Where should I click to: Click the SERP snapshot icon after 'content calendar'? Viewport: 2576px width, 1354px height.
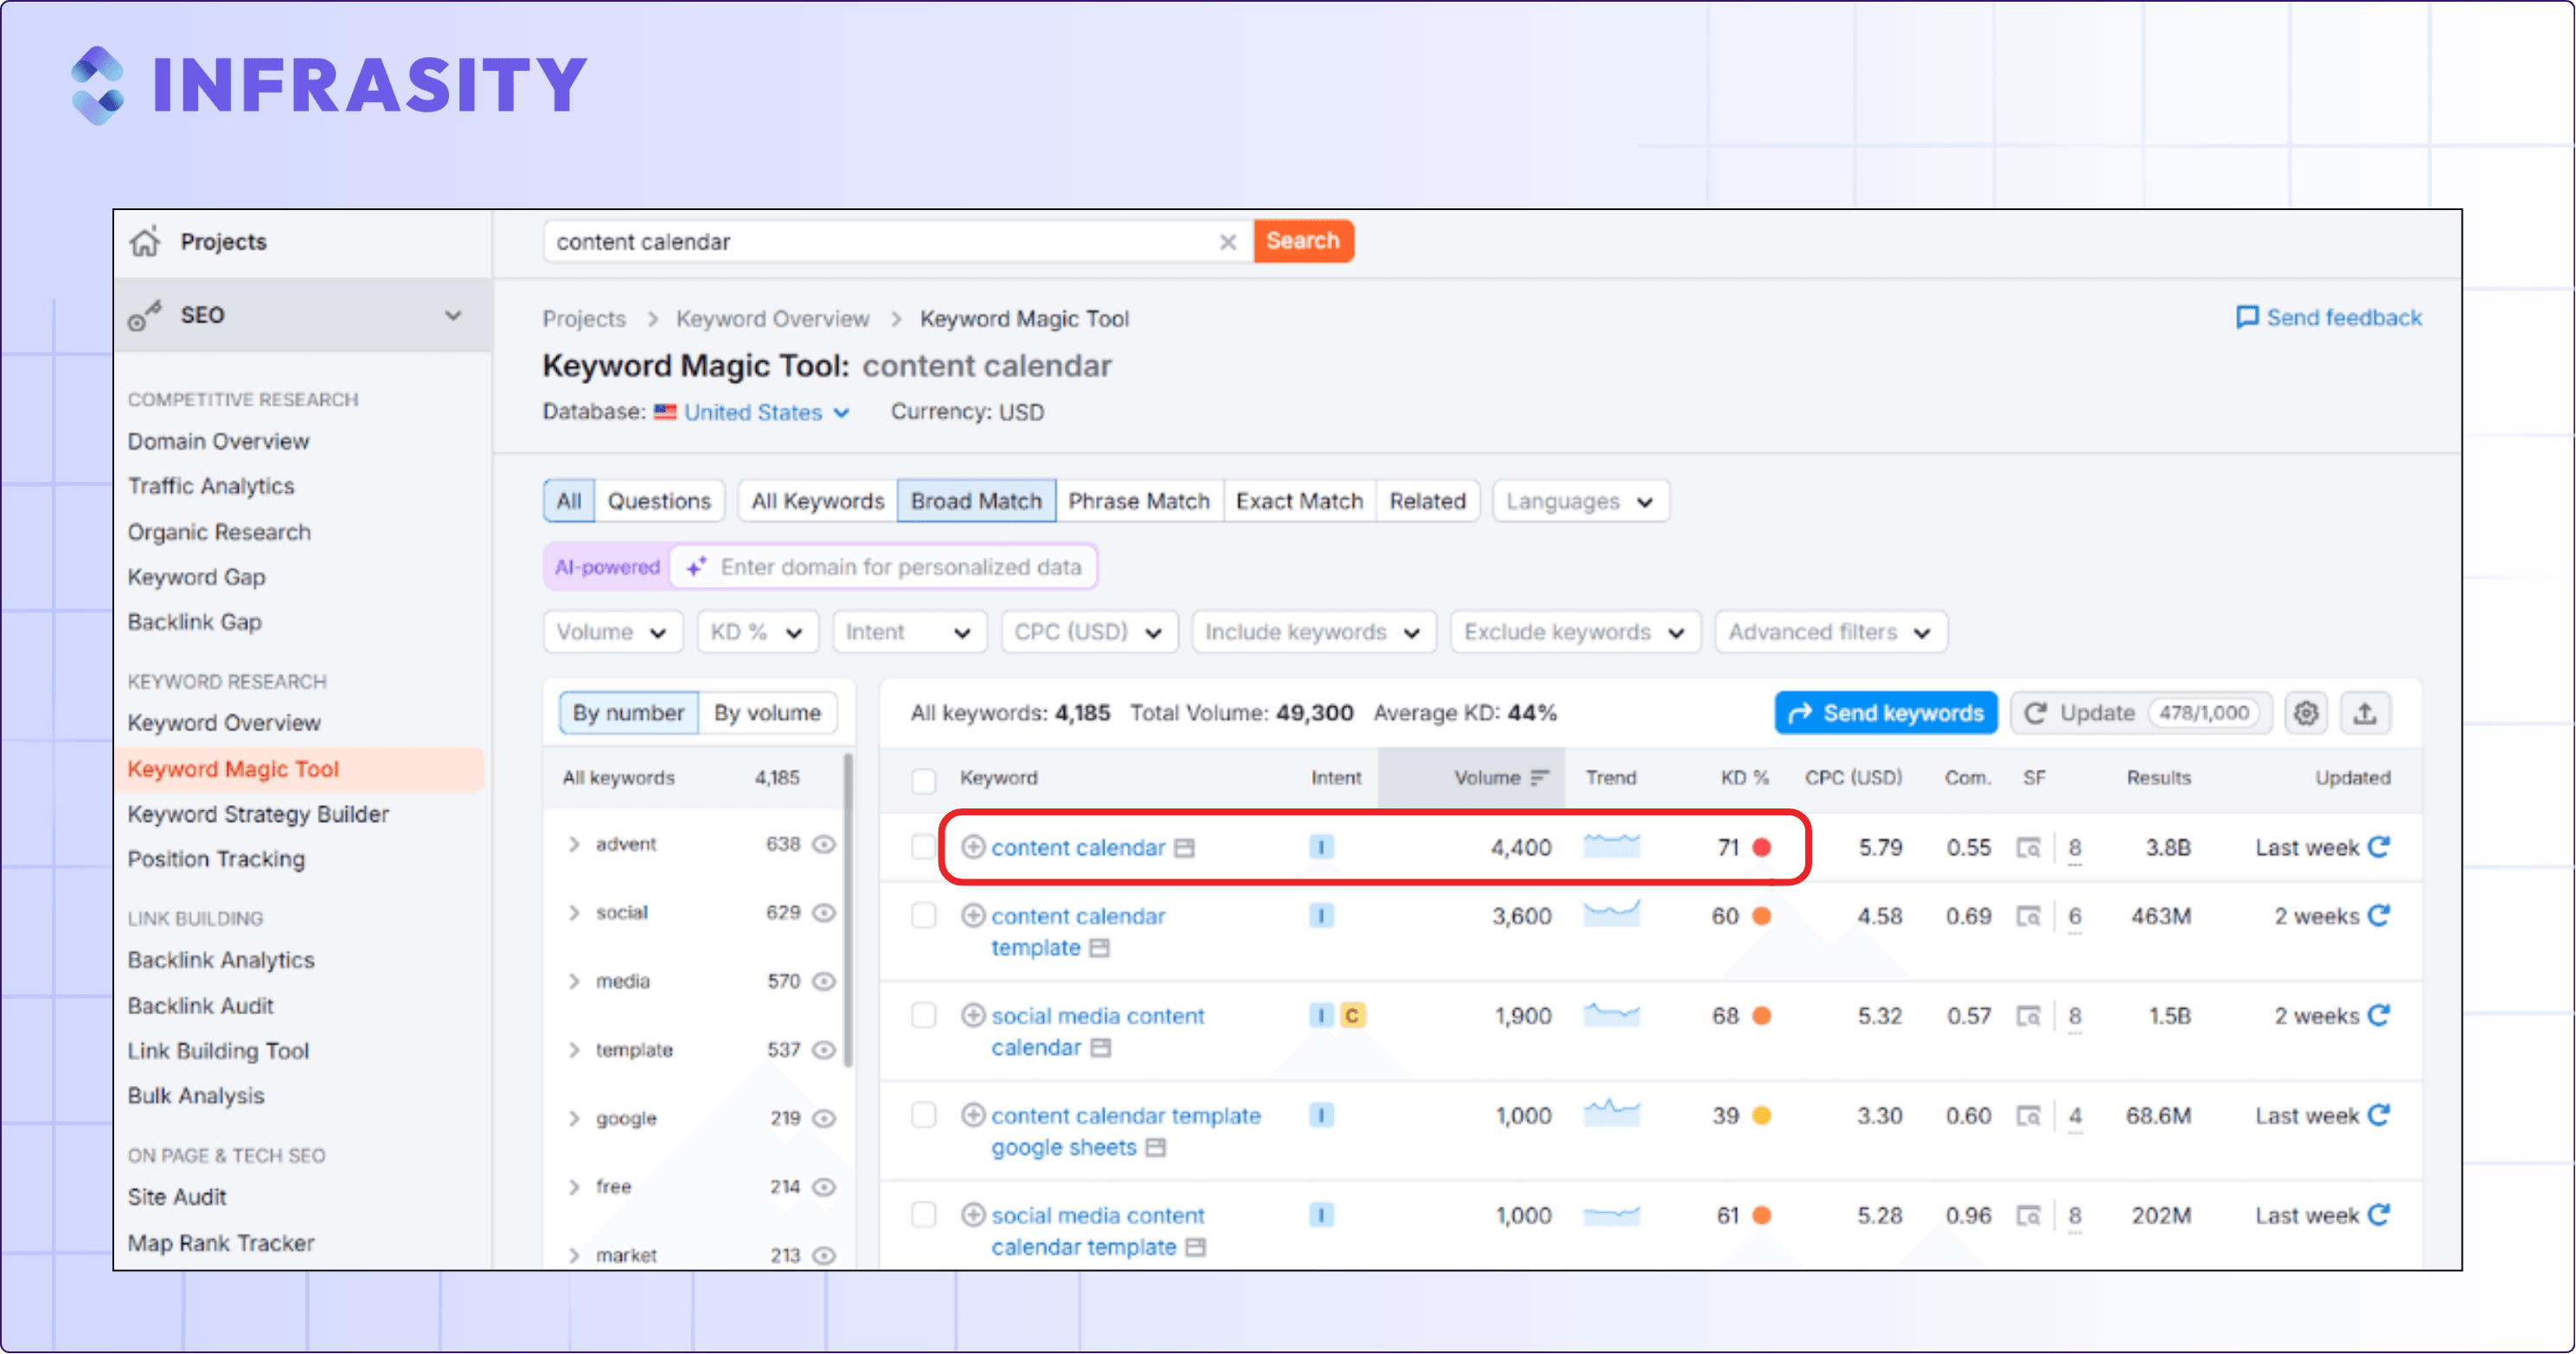pos(1185,848)
